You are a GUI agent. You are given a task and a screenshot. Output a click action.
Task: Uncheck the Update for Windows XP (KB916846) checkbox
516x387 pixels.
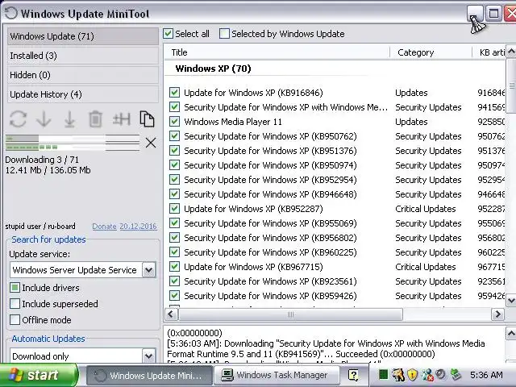174,93
